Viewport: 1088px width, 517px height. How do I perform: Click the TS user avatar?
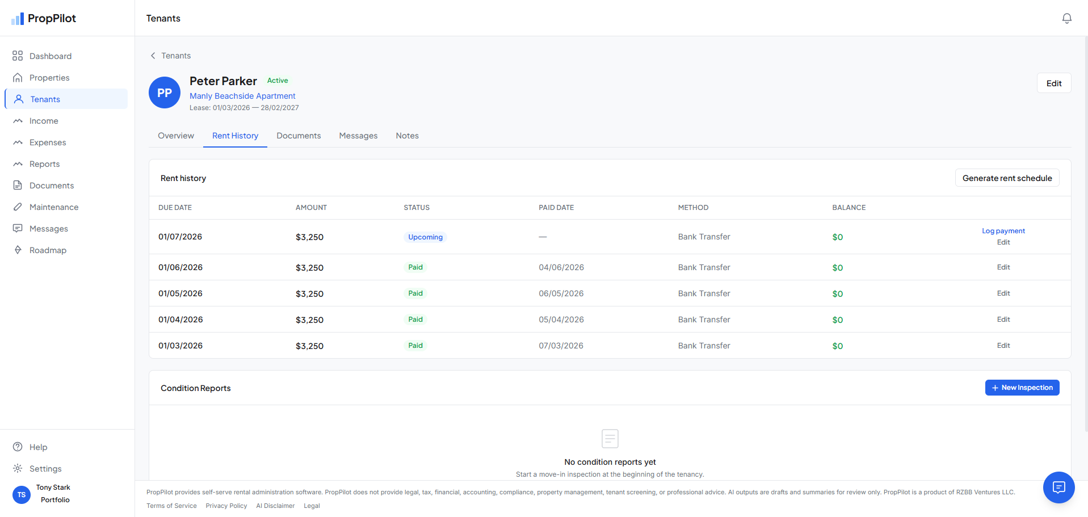22,494
